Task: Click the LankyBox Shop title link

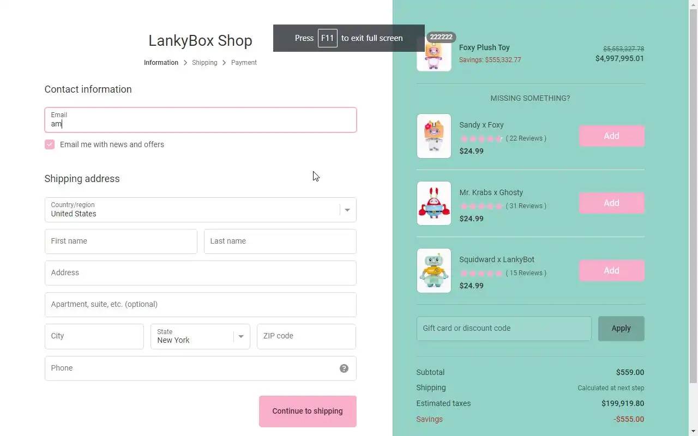Action: point(200,41)
